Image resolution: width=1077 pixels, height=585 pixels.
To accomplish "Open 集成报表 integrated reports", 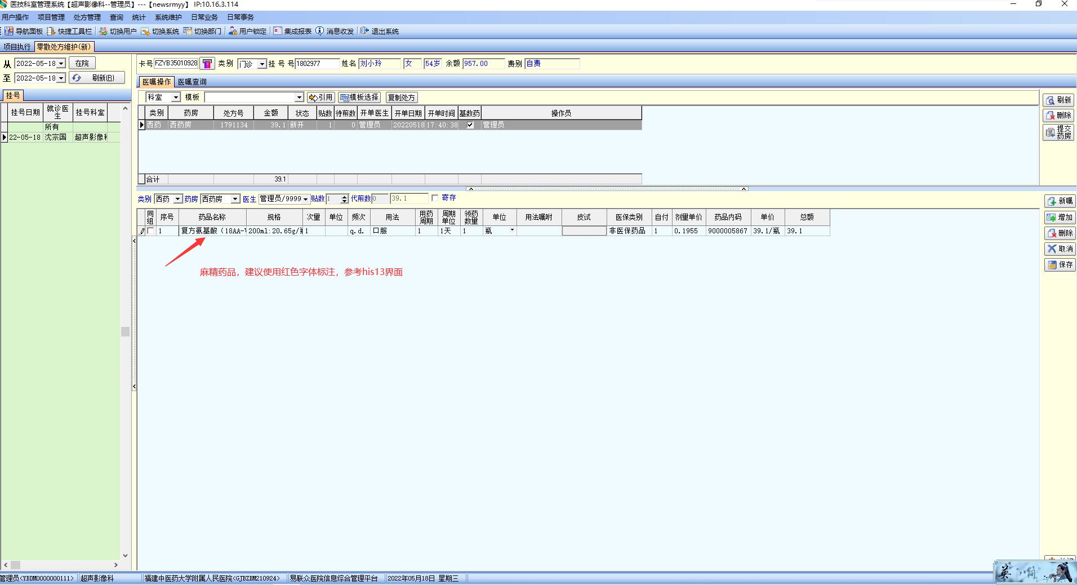I will point(292,31).
